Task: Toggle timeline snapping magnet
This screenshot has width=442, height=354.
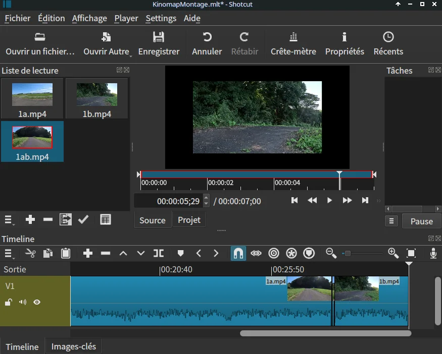Action: [x=238, y=253]
